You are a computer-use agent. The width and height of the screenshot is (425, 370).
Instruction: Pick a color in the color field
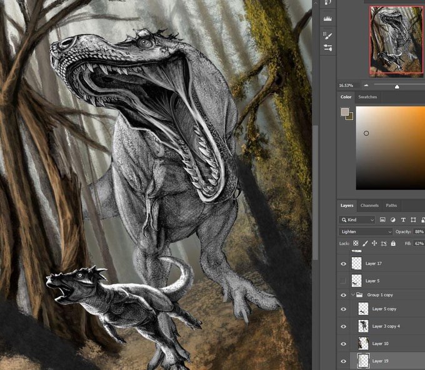(x=390, y=148)
